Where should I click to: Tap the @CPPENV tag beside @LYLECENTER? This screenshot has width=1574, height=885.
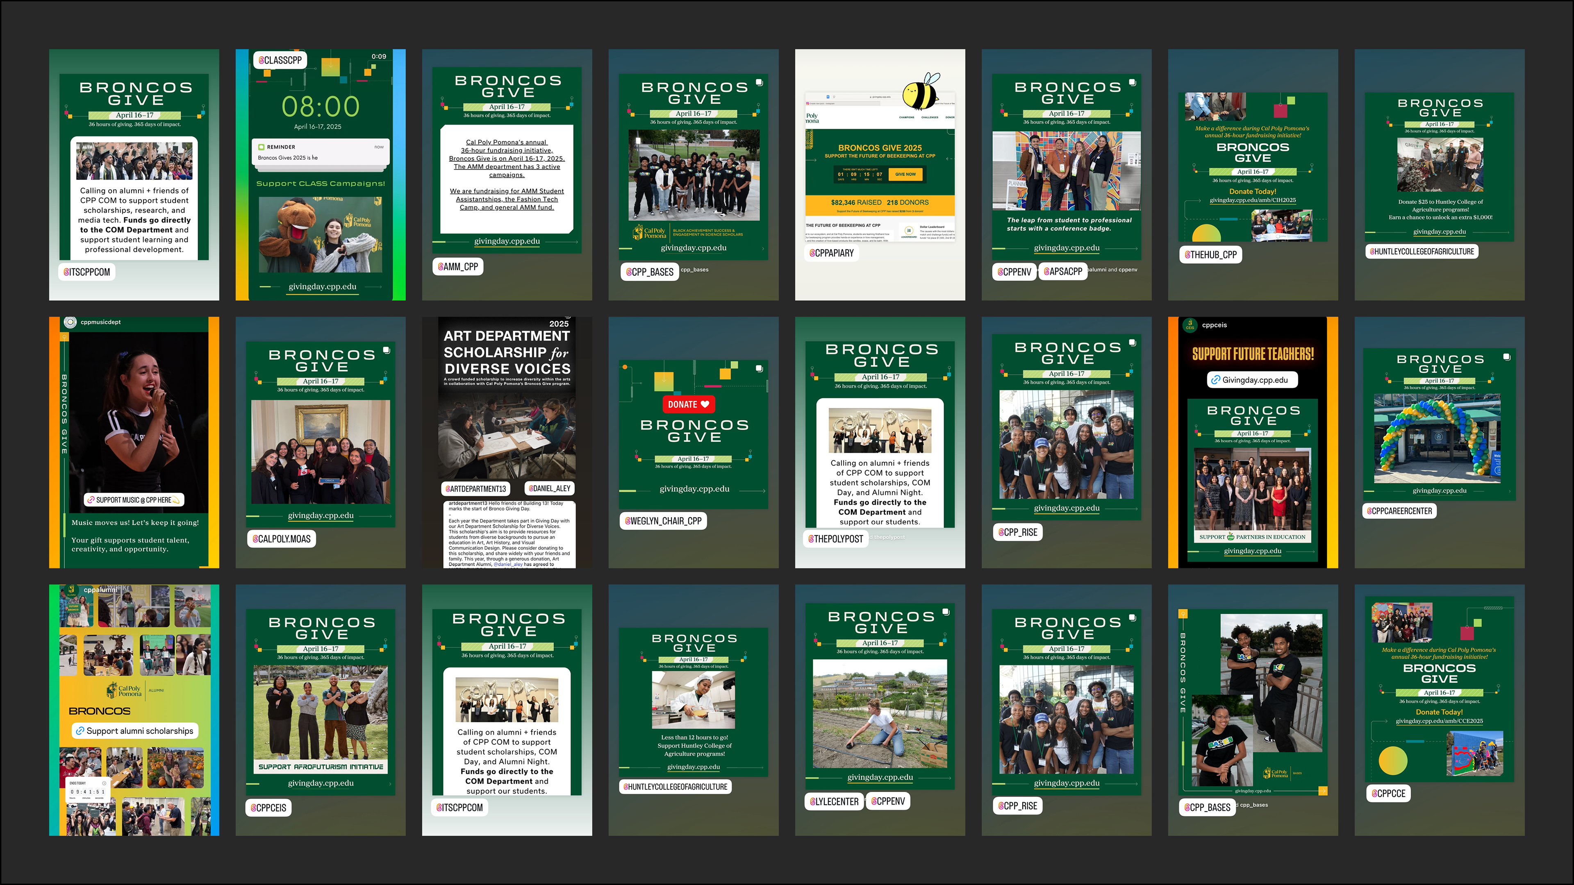[x=888, y=801]
